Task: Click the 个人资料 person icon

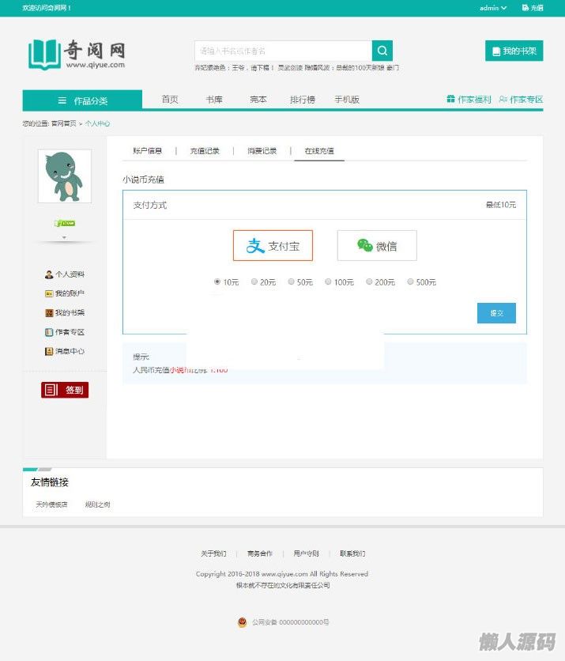Action: [x=49, y=274]
